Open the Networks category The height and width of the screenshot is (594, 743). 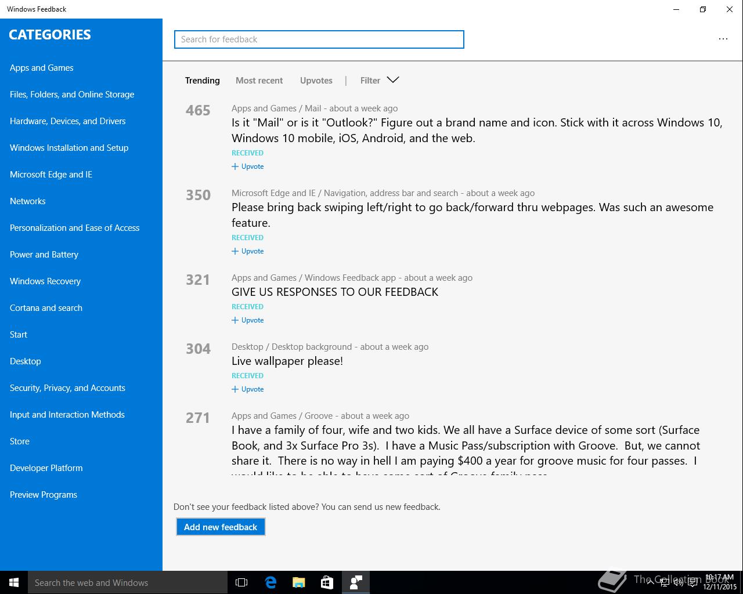pyautogui.click(x=28, y=201)
